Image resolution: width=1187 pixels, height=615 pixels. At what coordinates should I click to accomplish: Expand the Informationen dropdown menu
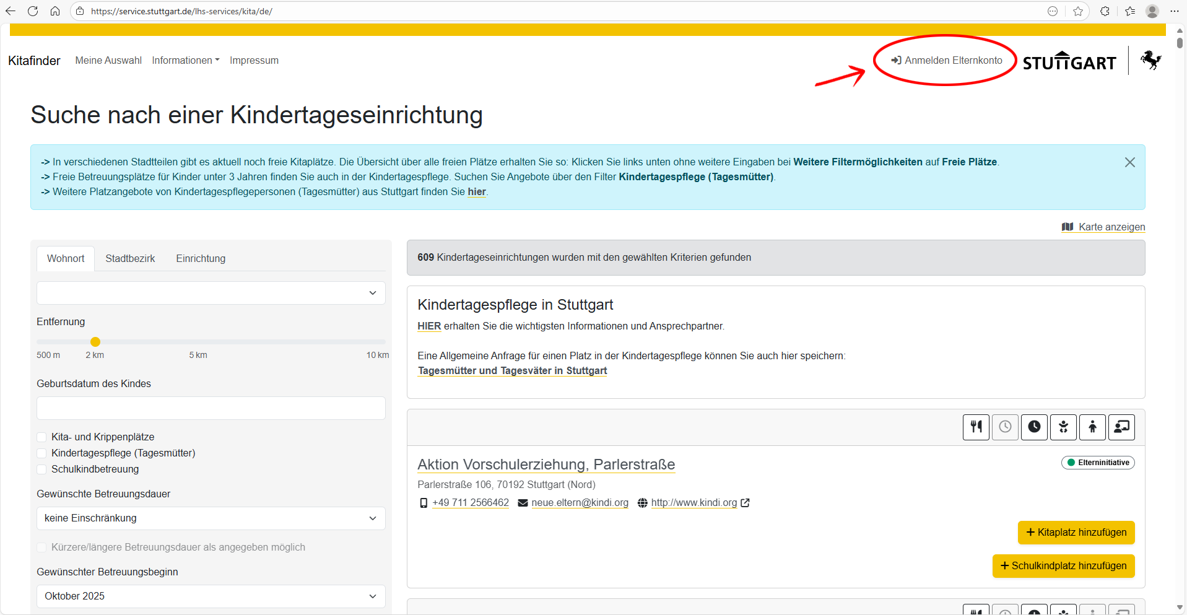(x=185, y=60)
